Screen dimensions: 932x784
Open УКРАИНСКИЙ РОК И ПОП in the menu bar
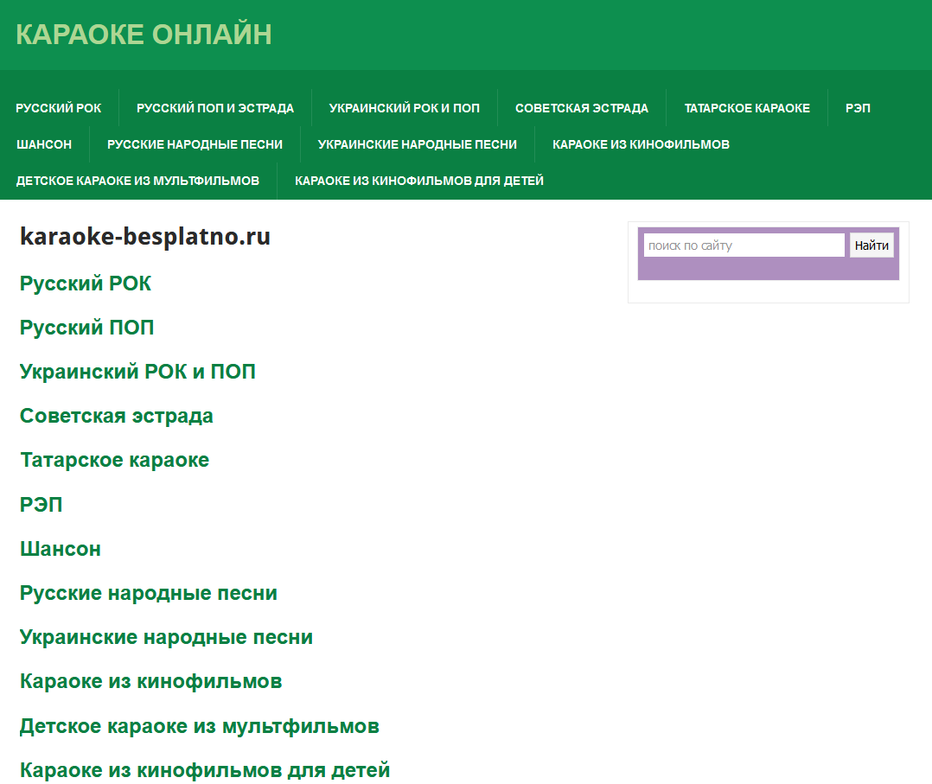coord(405,107)
